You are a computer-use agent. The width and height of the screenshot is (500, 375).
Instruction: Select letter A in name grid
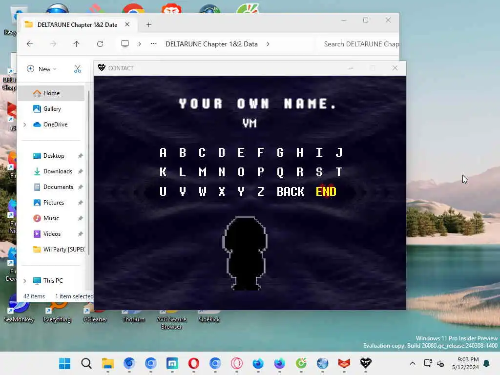163,153
